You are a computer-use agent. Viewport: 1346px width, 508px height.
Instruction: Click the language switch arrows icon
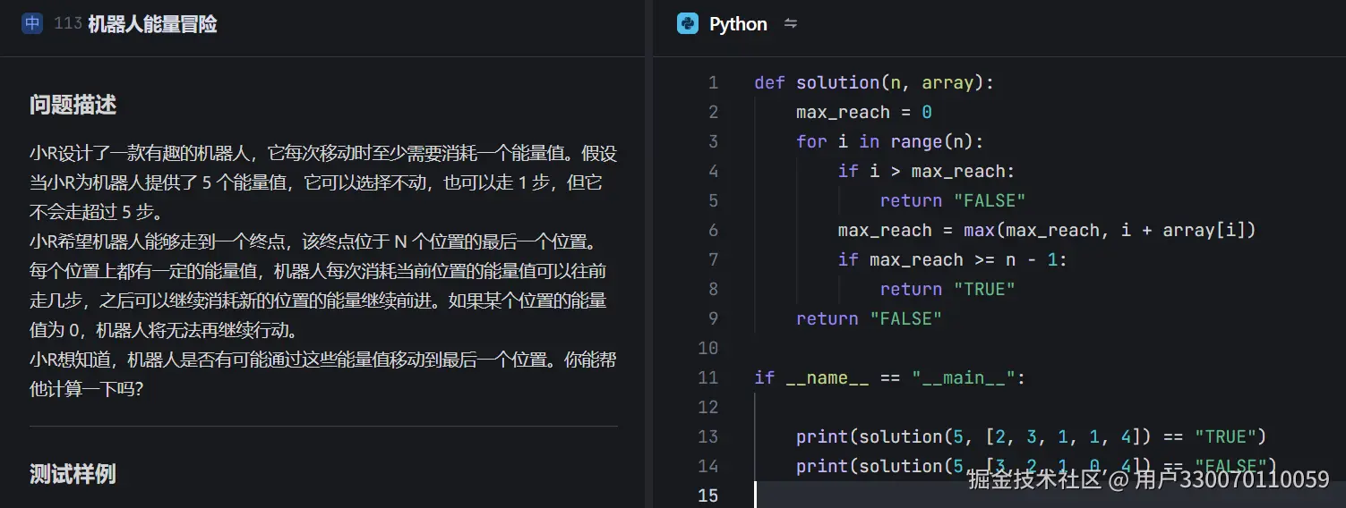pyautogui.click(x=791, y=24)
